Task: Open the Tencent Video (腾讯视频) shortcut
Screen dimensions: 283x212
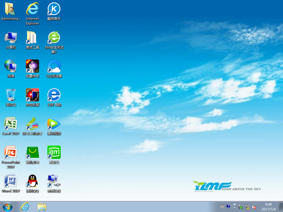Action: pyautogui.click(x=54, y=124)
